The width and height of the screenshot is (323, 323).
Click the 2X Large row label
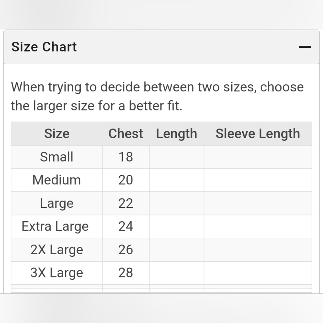(x=57, y=250)
